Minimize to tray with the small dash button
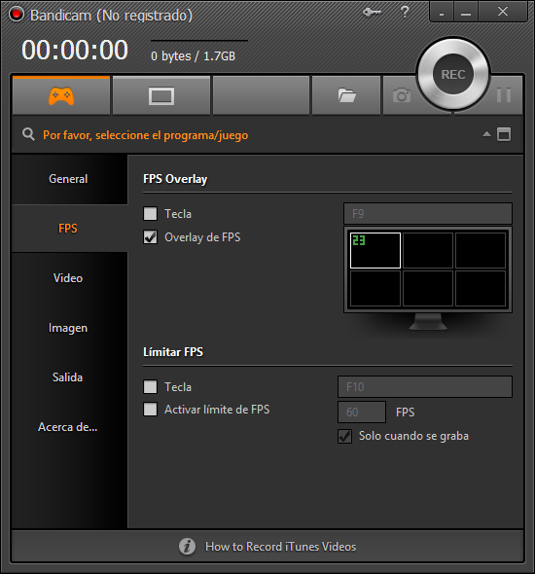 point(442,12)
